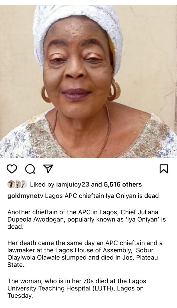The image size is (177, 308).
Task: Tap the third liker avatar
Action: tap(23, 185)
